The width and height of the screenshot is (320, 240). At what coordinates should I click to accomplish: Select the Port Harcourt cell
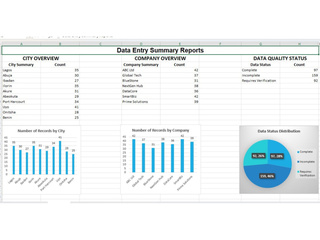click(x=21, y=102)
